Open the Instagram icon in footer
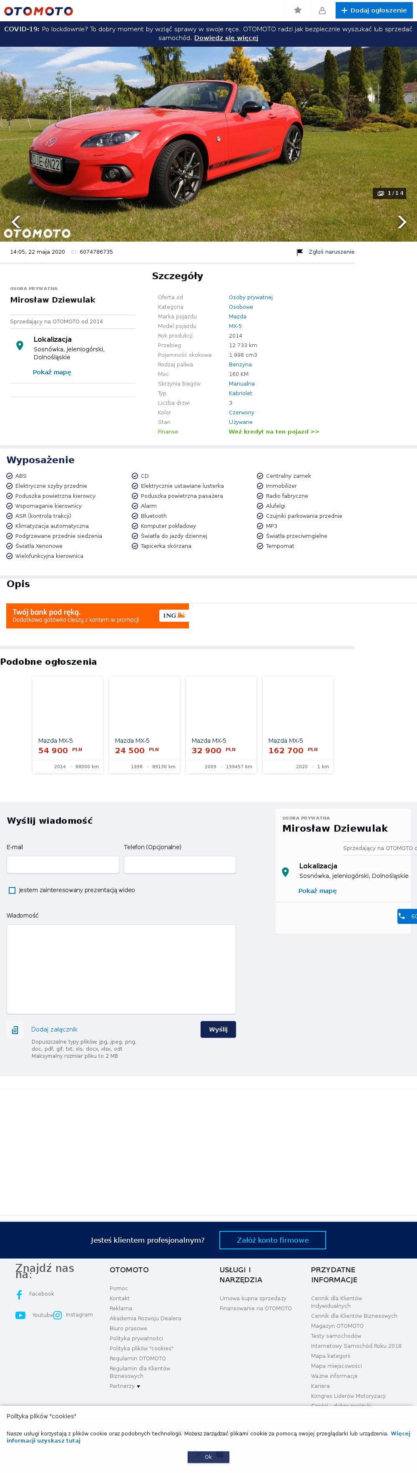 pyautogui.click(x=58, y=1315)
